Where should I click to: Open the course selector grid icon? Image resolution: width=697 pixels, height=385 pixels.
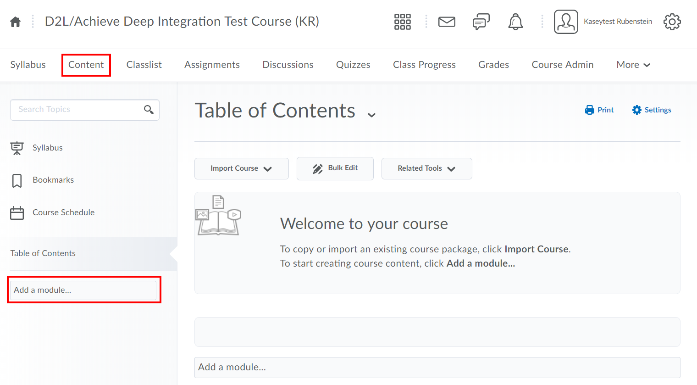point(402,22)
